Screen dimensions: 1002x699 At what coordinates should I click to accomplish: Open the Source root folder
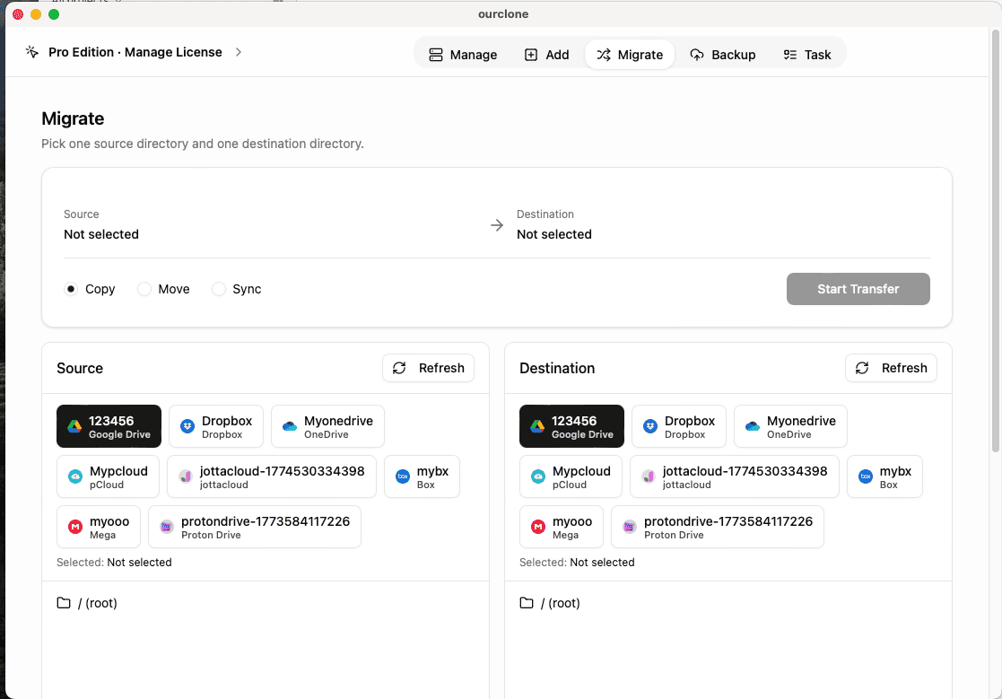click(x=88, y=603)
